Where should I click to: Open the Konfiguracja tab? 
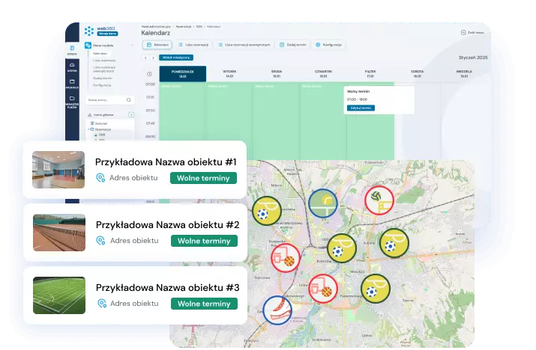(x=329, y=45)
